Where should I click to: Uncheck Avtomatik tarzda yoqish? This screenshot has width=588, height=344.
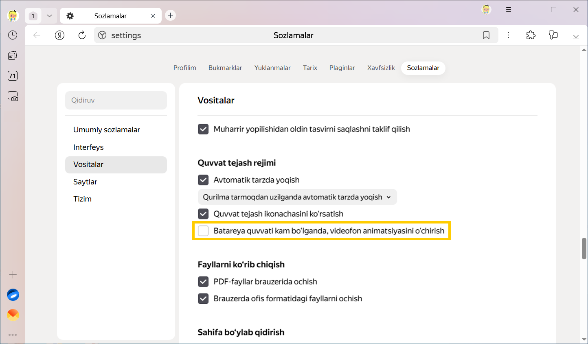click(203, 180)
